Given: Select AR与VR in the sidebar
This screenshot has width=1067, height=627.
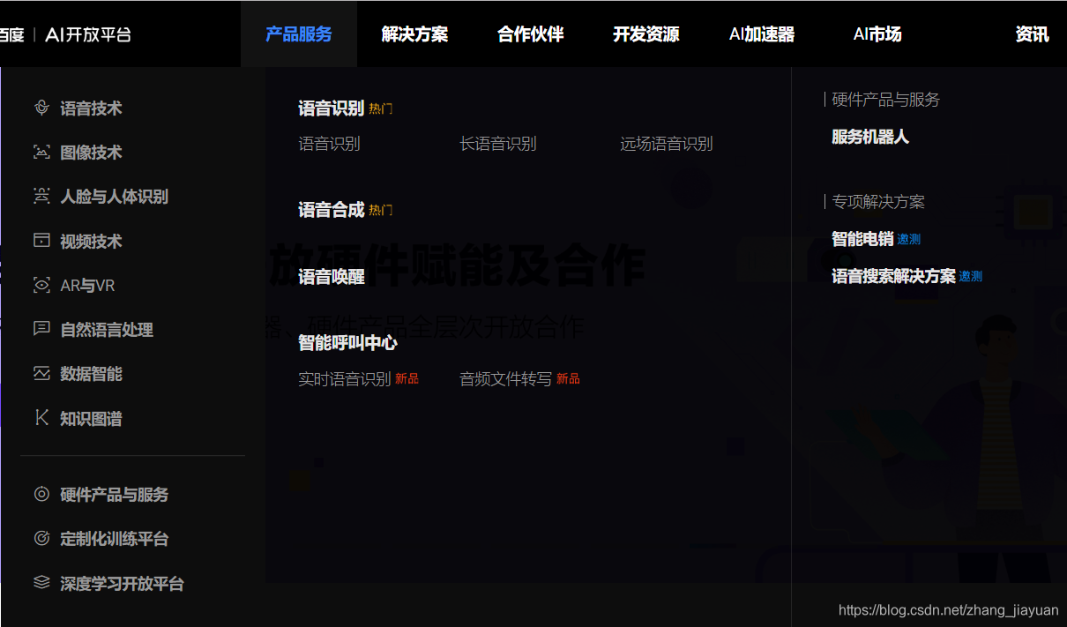Looking at the screenshot, I should coord(87,286).
